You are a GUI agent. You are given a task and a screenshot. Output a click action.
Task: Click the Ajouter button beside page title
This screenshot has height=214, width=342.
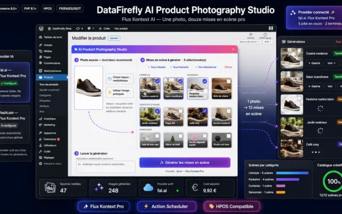(x=114, y=38)
